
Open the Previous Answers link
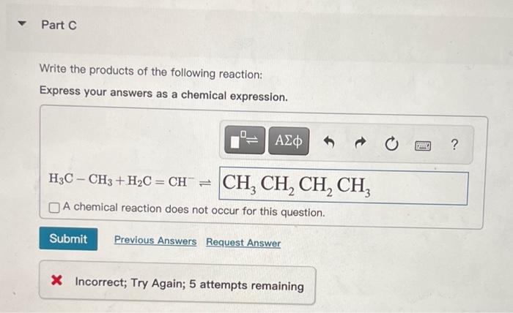coord(155,241)
